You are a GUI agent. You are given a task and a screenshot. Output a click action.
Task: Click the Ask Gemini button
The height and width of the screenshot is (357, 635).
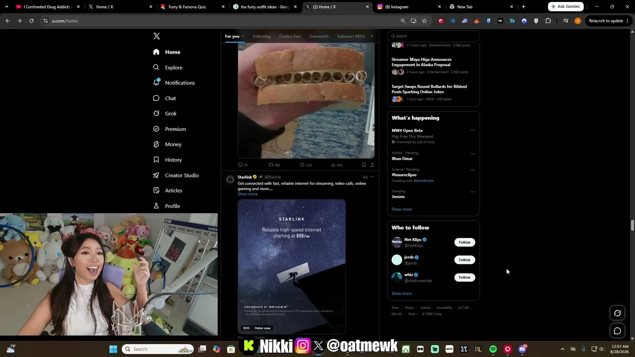(566, 7)
